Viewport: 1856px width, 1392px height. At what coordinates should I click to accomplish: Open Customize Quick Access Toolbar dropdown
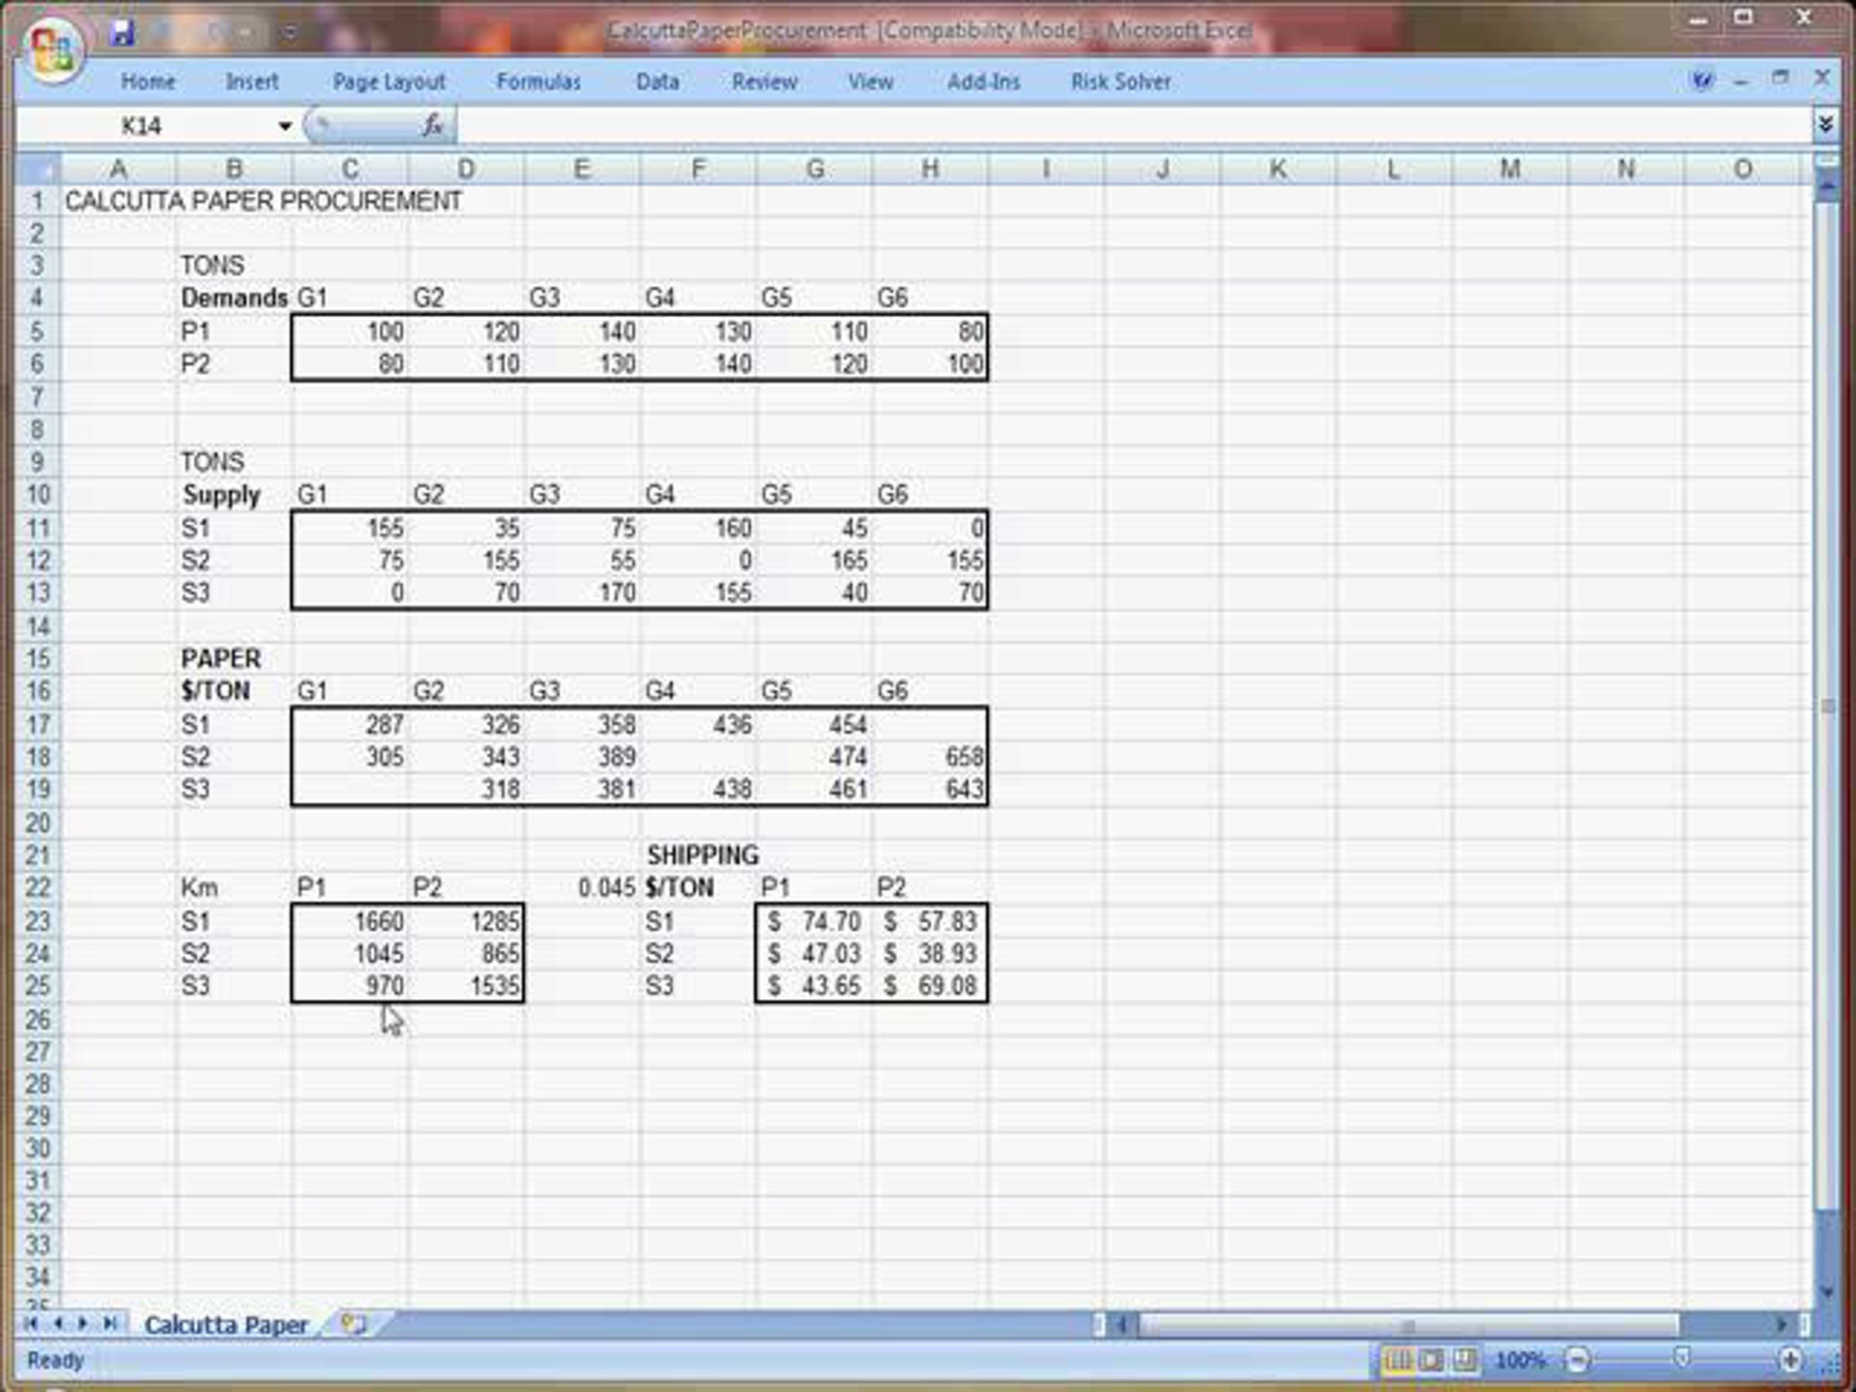(289, 33)
